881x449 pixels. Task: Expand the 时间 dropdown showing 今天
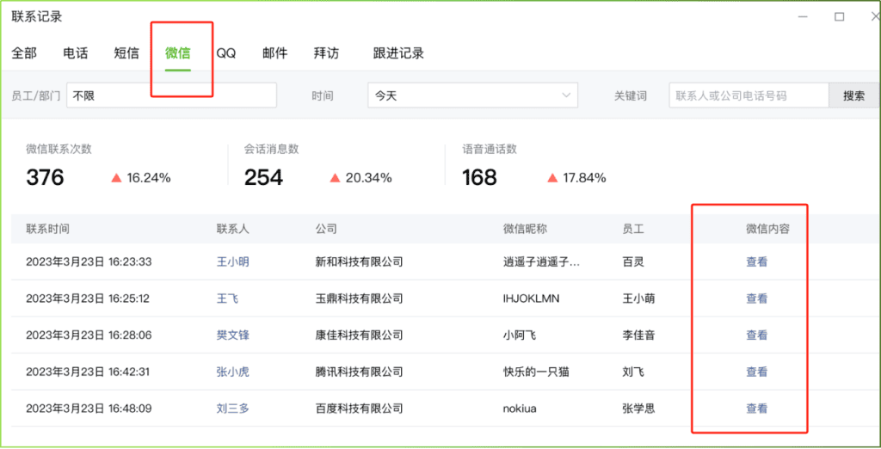click(472, 95)
